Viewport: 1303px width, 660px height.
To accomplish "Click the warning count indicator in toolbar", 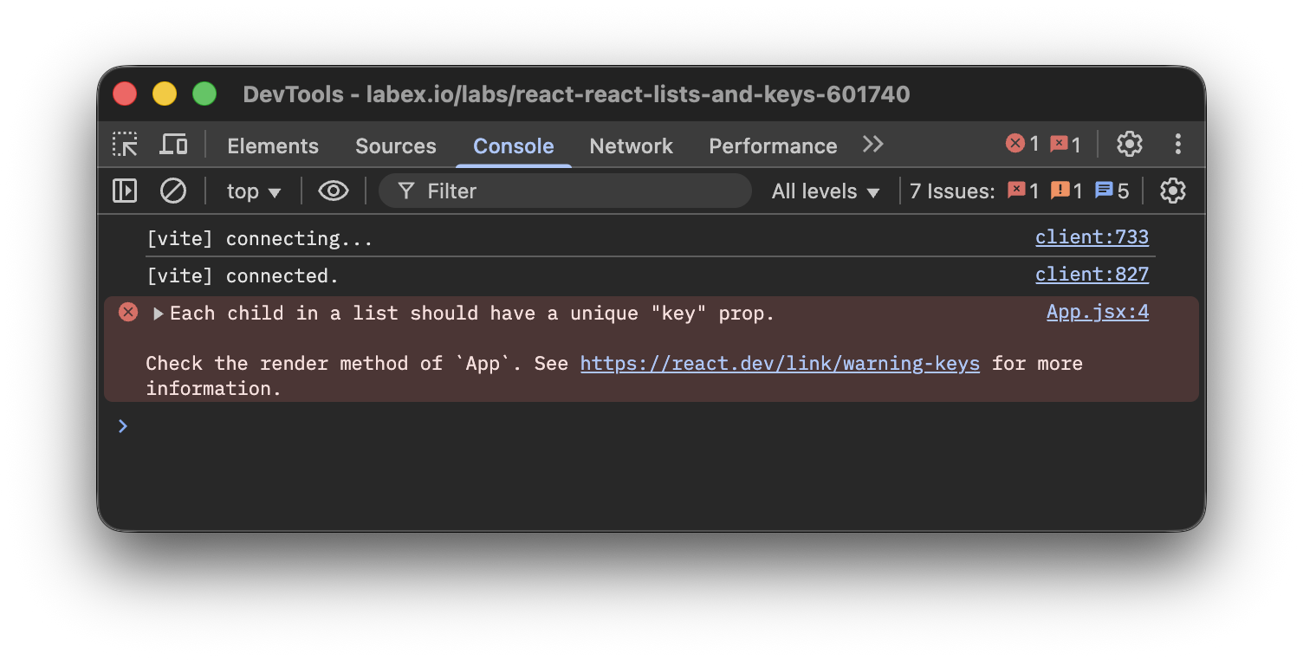I will pyautogui.click(x=1066, y=144).
